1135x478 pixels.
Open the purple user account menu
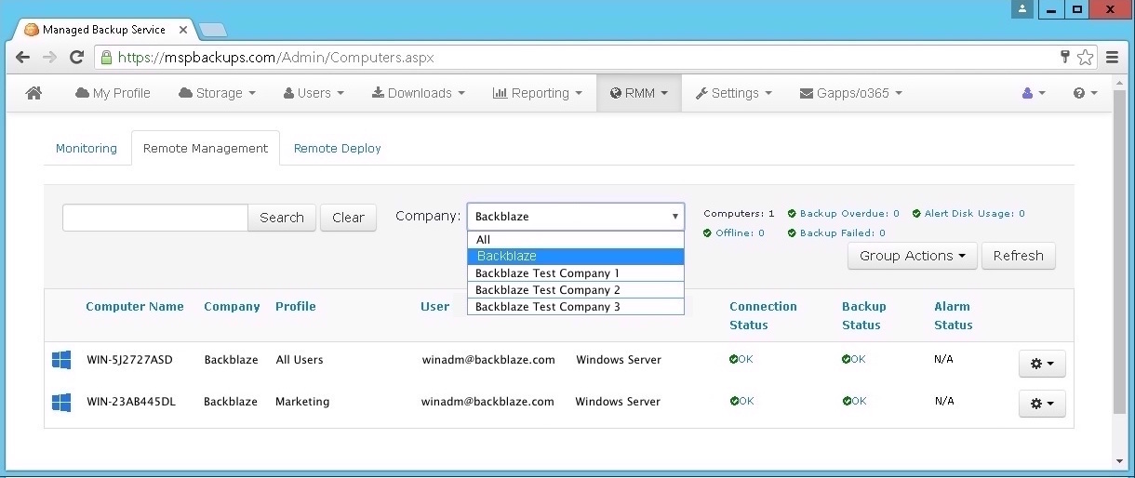(1034, 93)
